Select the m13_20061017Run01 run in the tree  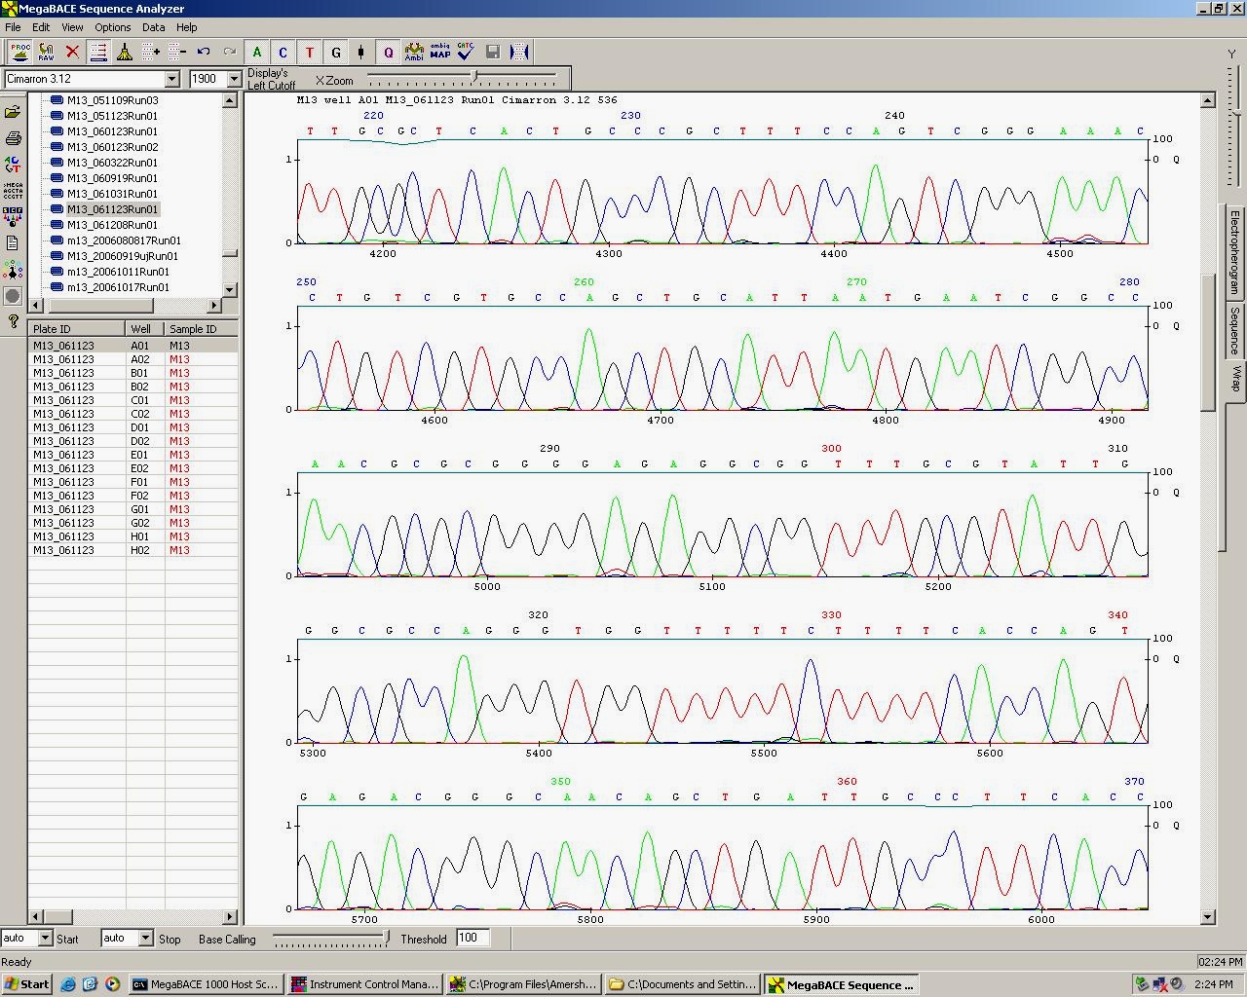coord(118,287)
